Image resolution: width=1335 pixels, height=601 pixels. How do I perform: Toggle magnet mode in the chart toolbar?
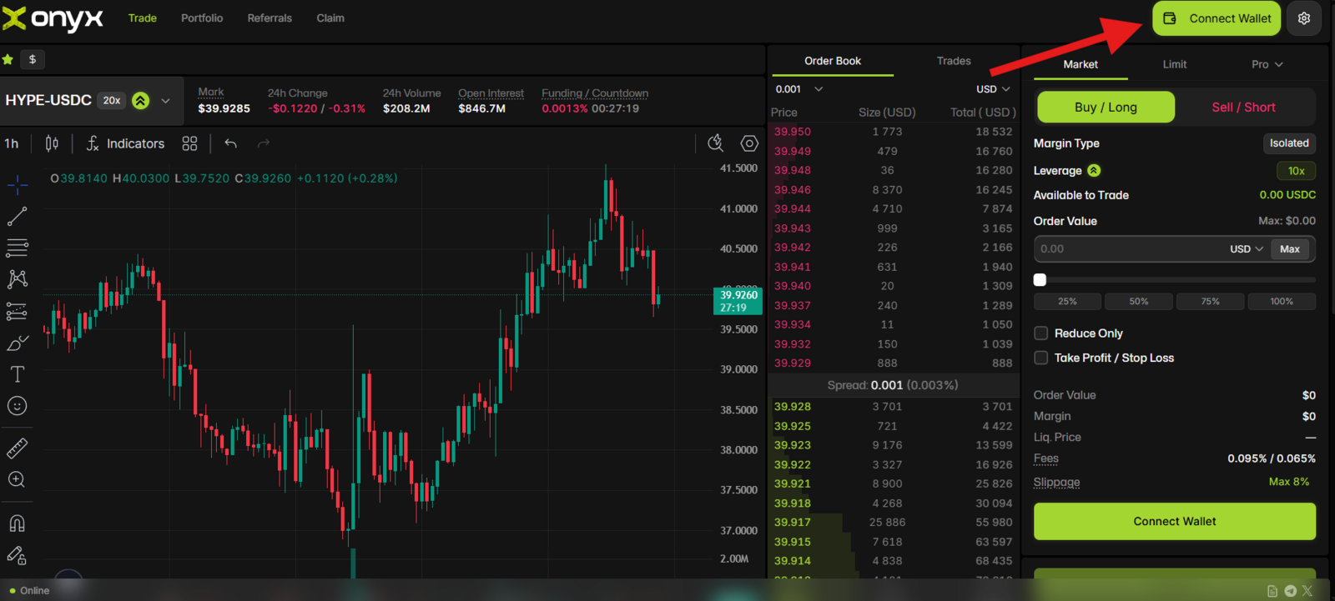coord(18,523)
